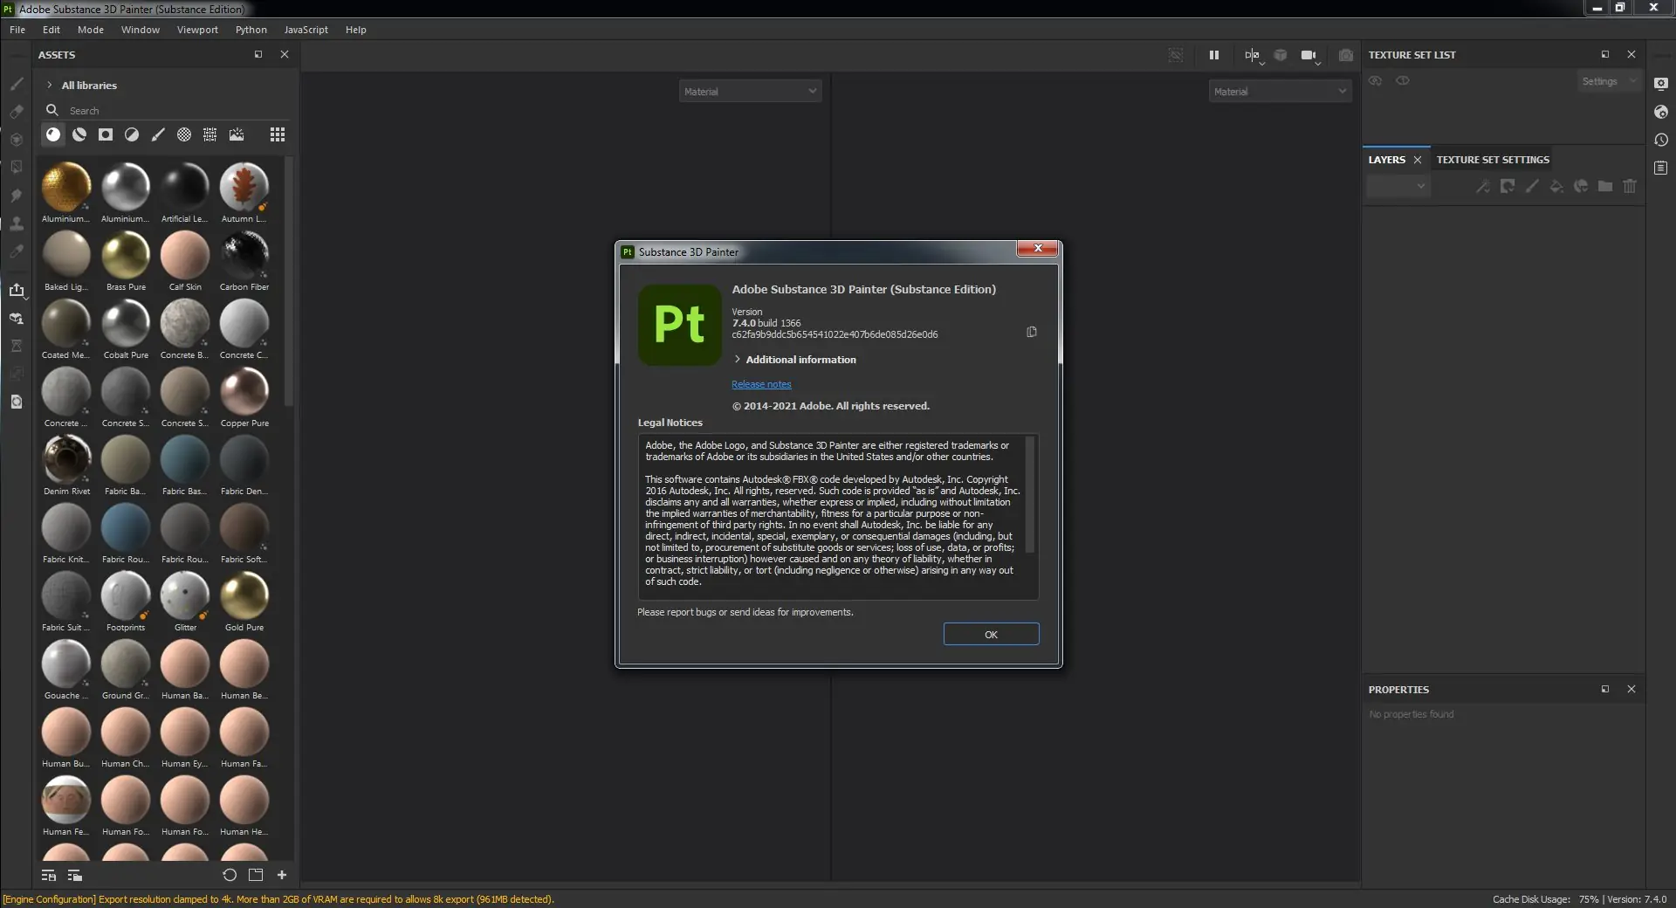The width and height of the screenshot is (1676, 908).
Task: Select the Smudge tool in left toolbar
Action: [x=17, y=196]
